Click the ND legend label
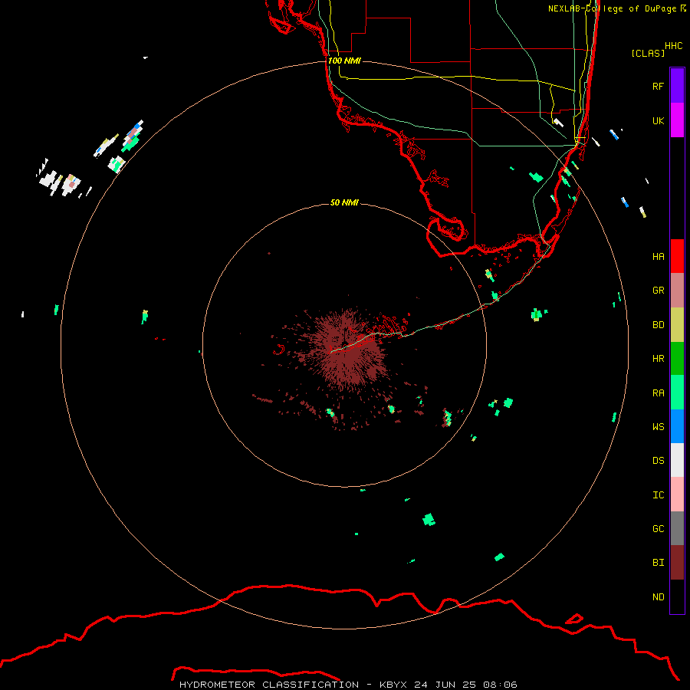This screenshot has width=690, height=690. click(x=658, y=597)
